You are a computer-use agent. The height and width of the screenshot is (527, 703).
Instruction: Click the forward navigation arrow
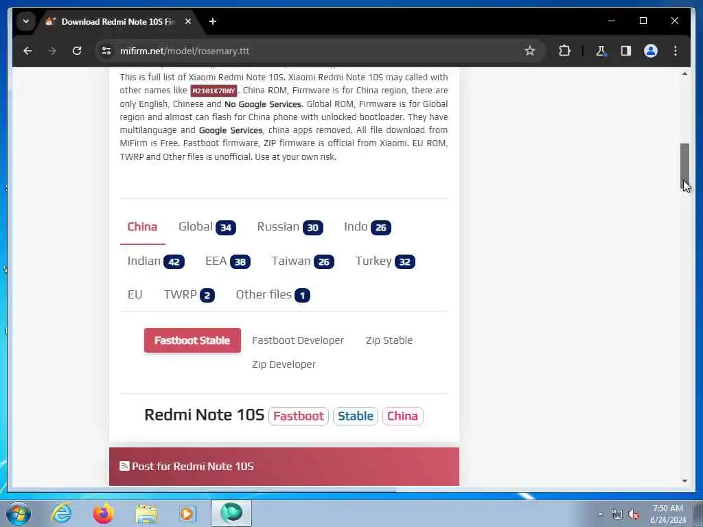click(x=52, y=51)
